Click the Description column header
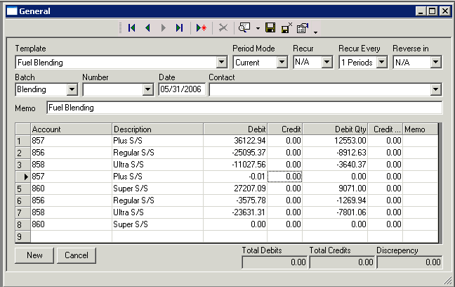 [x=157, y=129]
